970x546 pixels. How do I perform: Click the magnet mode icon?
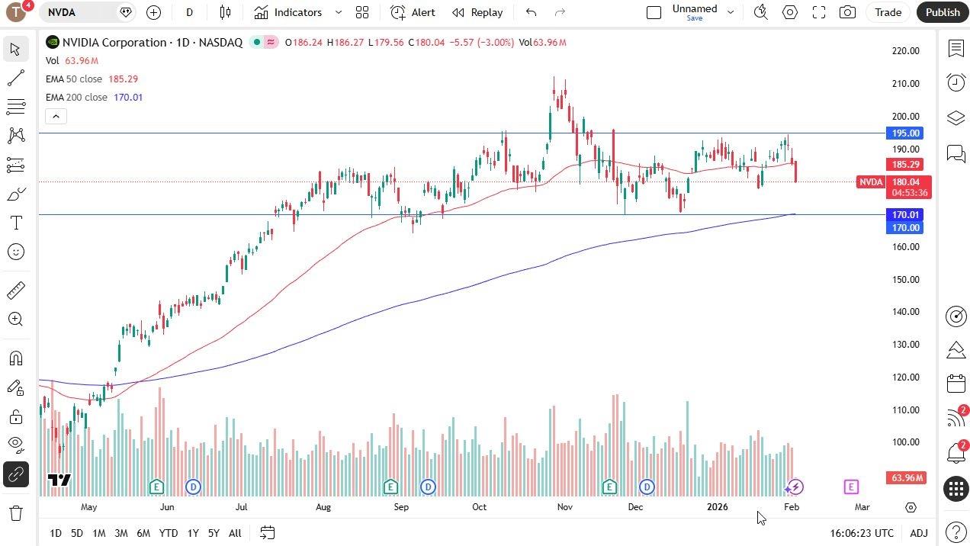point(15,358)
